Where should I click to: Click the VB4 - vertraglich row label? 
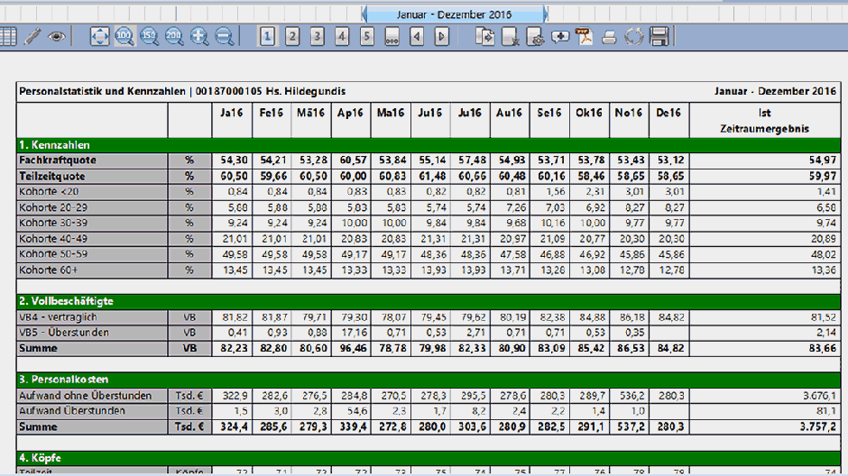point(92,317)
